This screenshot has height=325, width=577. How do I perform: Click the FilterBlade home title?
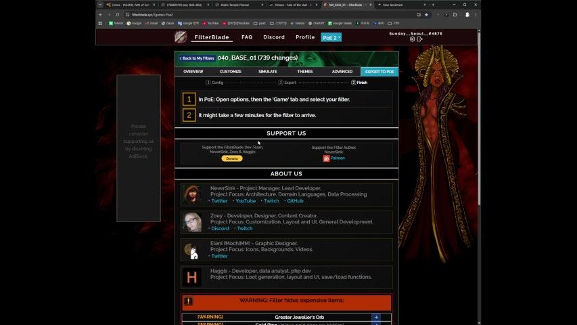(212, 37)
